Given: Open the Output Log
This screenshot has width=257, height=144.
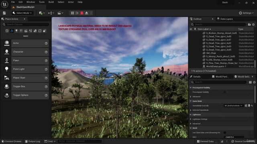Looking at the screenshot, I should pos(33,141).
